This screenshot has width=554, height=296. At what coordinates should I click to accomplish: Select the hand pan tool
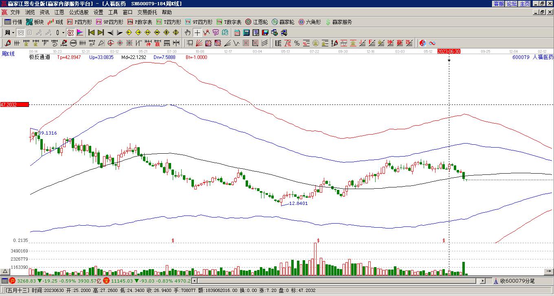click(187, 33)
